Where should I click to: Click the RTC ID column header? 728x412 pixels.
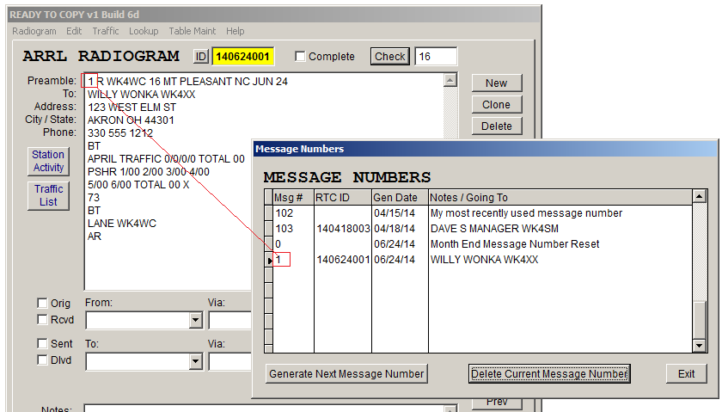[343, 198]
